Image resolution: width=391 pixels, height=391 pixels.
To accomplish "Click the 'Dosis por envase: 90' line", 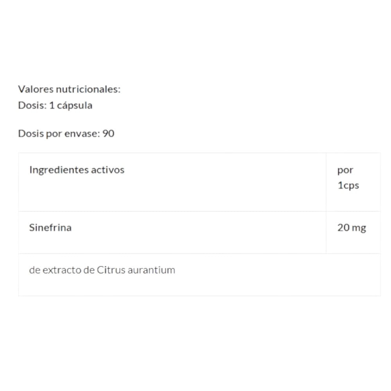I will [x=66, y=134].
